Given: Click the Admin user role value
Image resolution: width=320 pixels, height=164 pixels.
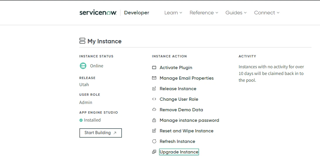Looking at the screenshot, I should click(86, 102).
